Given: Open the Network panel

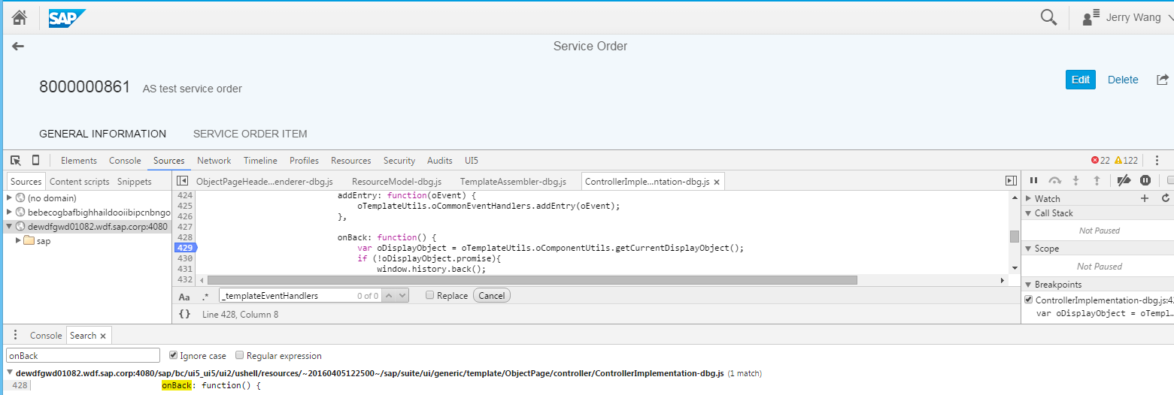Looking at the screenshot, I should (214, 161).
